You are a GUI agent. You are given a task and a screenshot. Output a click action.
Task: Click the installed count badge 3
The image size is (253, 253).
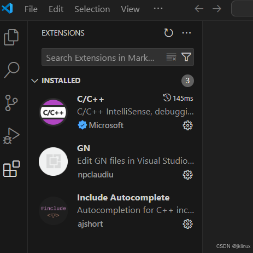pyautogui.click(x=187, y=81)
